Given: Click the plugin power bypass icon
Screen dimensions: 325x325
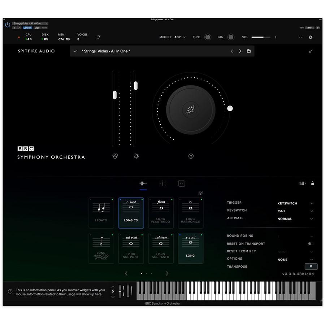Looking at the screenshot, I should pos(8,25).
